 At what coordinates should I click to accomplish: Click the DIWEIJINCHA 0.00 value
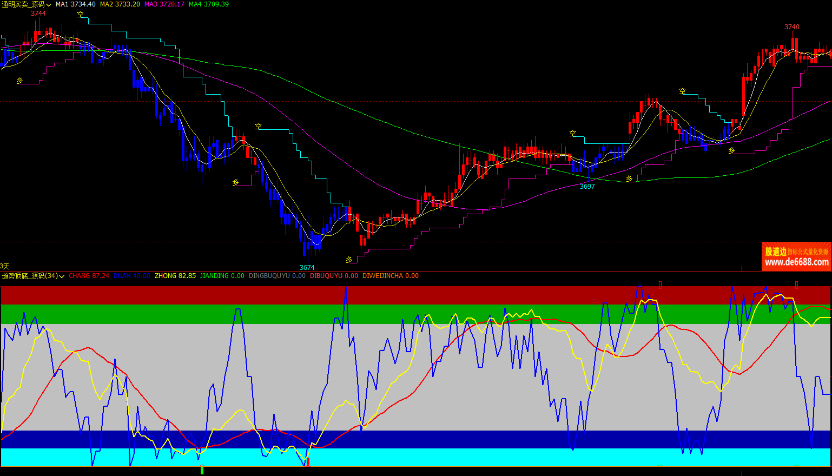pyautogui.click(x=391, y=276)
